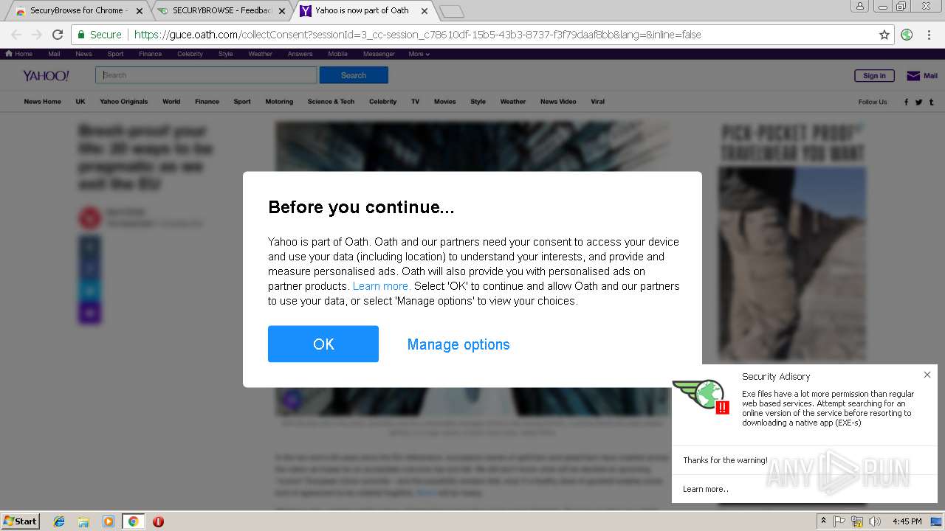Select Motoring in news navigation
Viewport: 945px width, 531px height.
279,102
